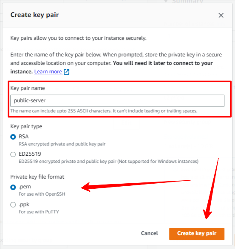The width and height of the screenshot is (235, 249).
Task: Focus the Key pair name text field
Action: [x=117, y=101]
